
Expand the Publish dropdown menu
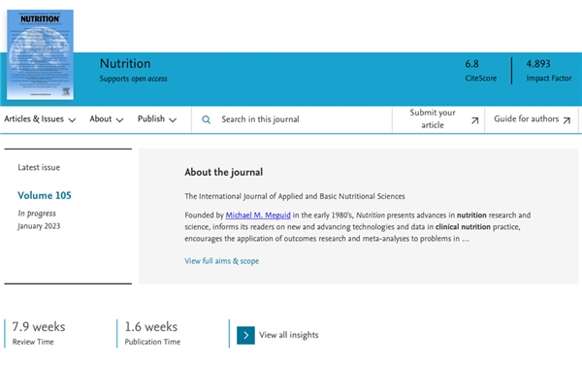(157, 119)
